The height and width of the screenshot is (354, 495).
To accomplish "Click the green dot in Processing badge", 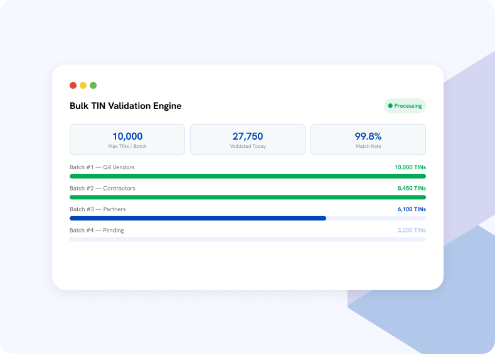I will pyautogui.click(x=390, y=106).
